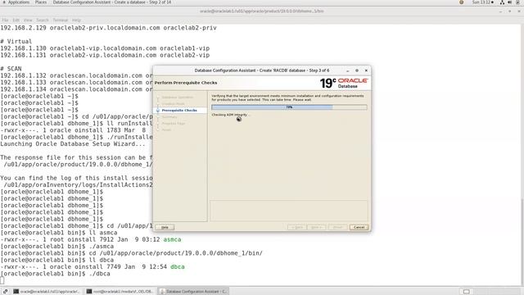Click the workspace switcher in bottom taskbar
Screen dimensions: 524x295
click(x=466, y=292)
